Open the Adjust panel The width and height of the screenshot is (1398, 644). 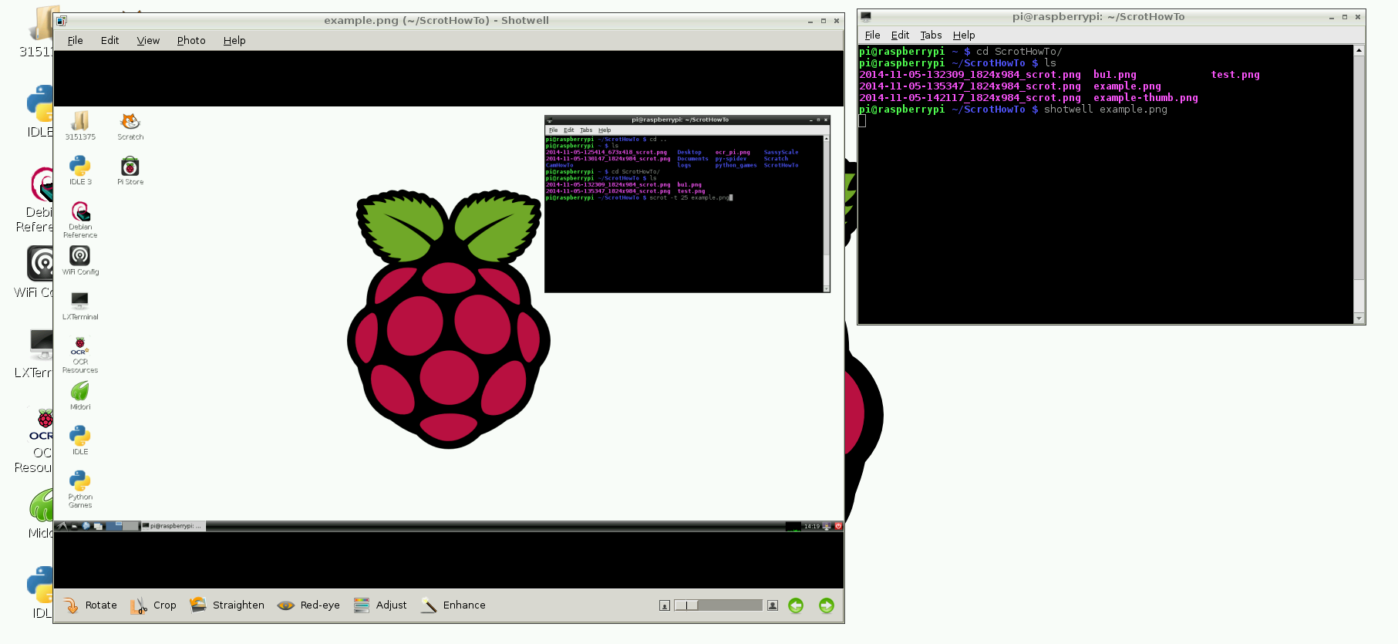380,605
